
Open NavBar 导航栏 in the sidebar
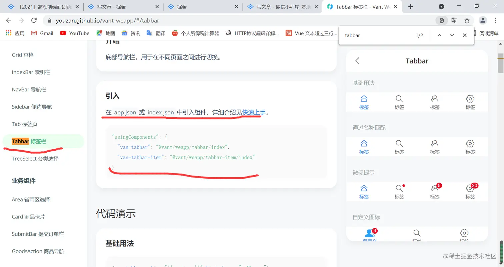(29, 89)
